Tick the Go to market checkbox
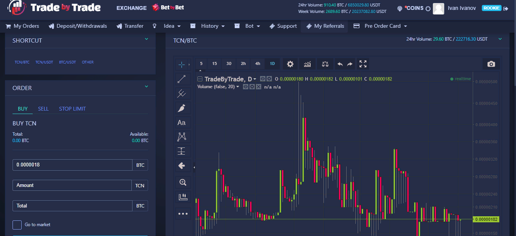Screen dimensions: 516x236 click(17, 225)
